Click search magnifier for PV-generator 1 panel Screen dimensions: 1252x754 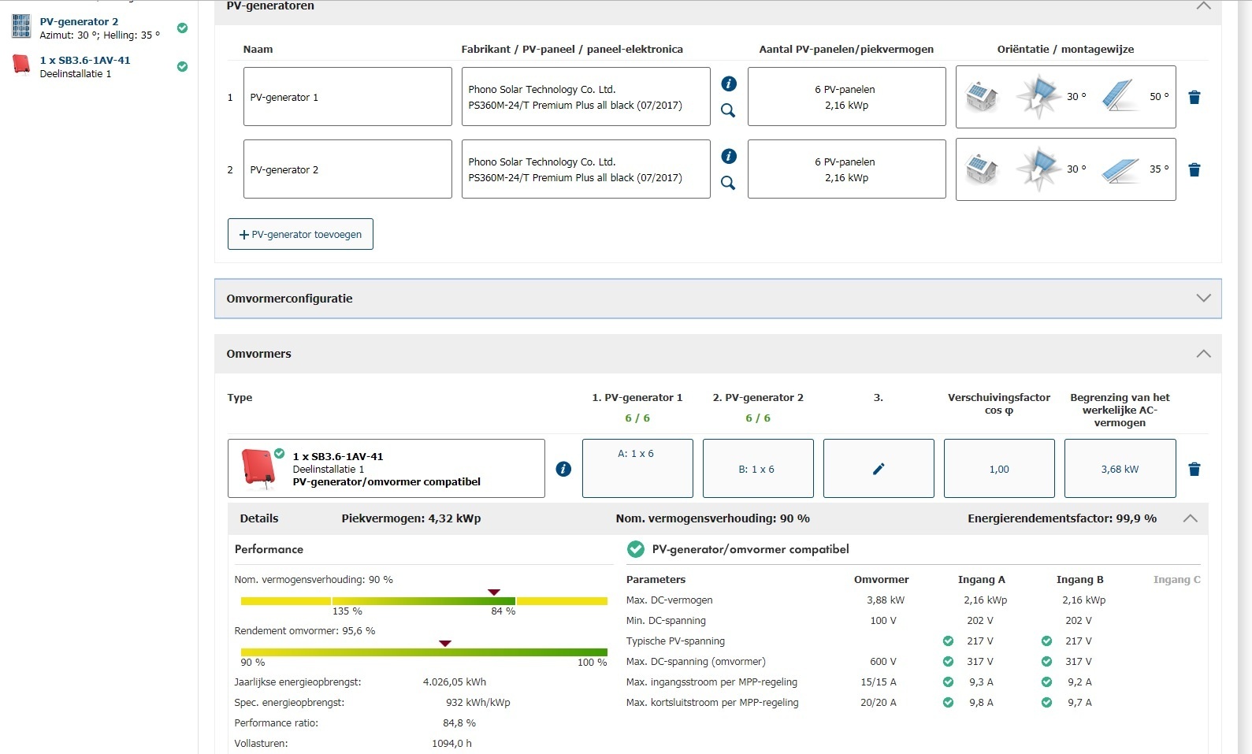point(728,110)
